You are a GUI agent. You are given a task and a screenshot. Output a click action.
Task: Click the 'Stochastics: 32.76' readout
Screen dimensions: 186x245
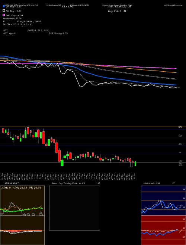[12, 19]
